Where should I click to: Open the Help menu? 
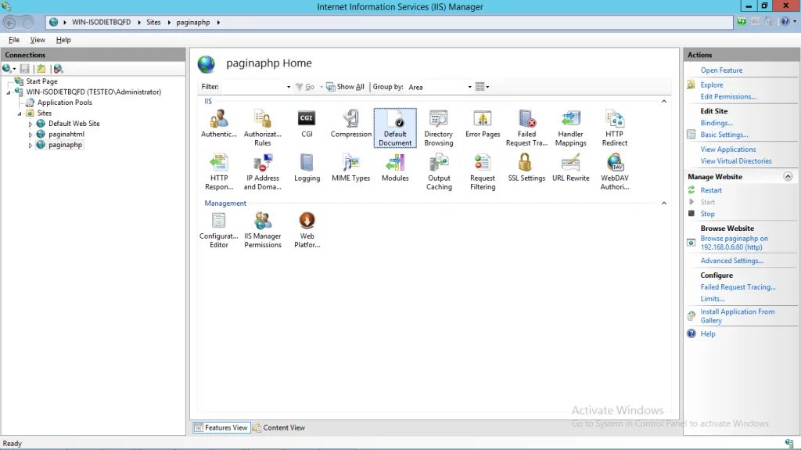63,40
